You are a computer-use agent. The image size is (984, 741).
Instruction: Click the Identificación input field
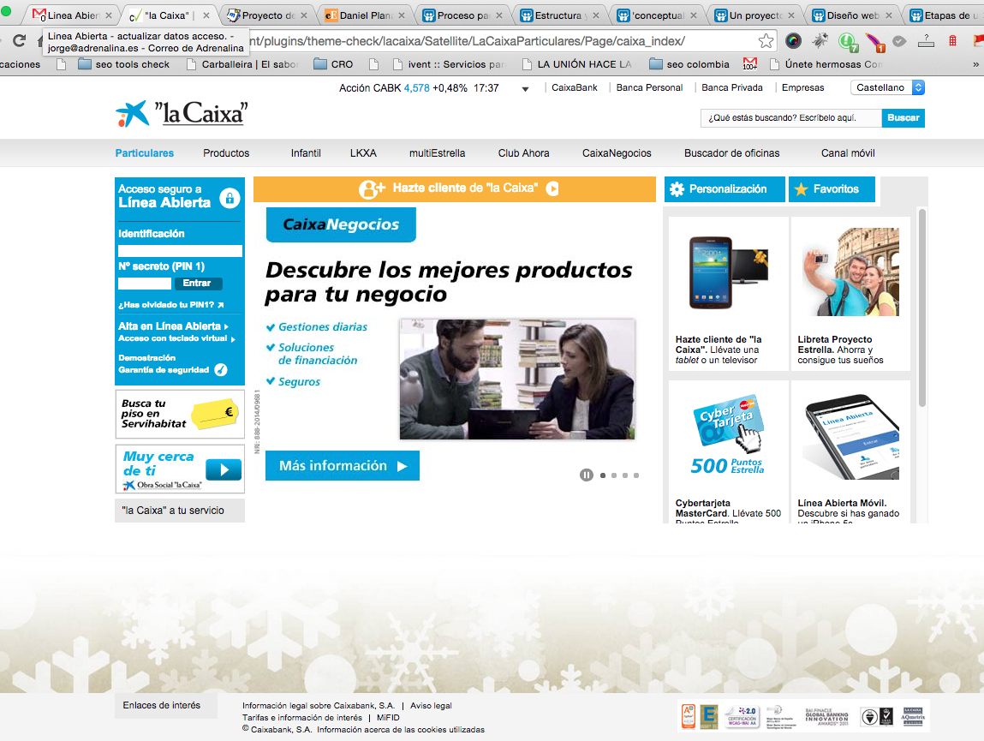tap(180, 251)
